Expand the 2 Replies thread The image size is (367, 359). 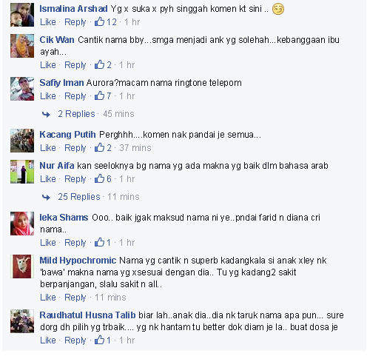point(76,114)
